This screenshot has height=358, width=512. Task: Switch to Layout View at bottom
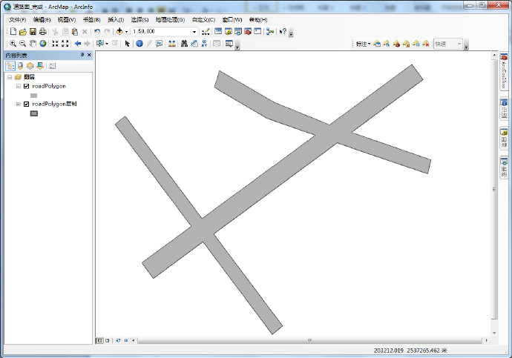point(107,340)
